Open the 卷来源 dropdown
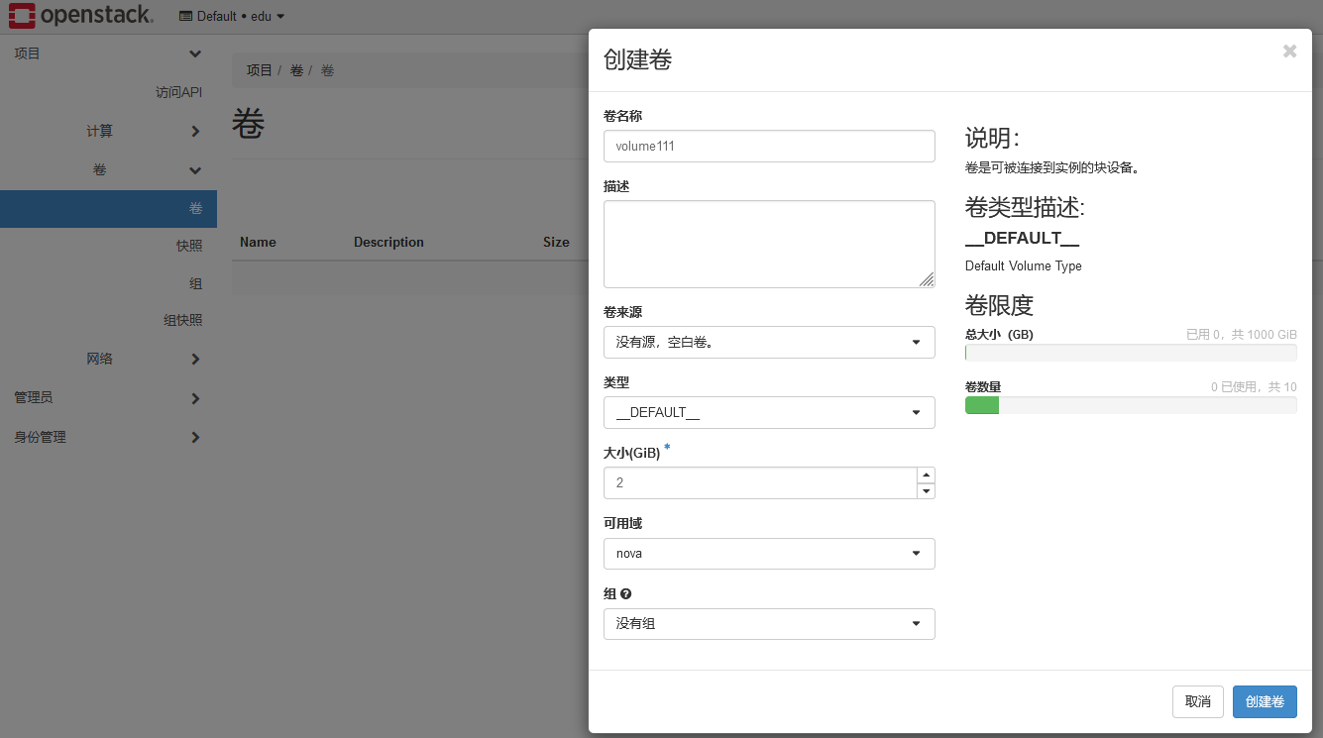The width and height of the screenshot is (1323, 738). click(x=768, y=343)
